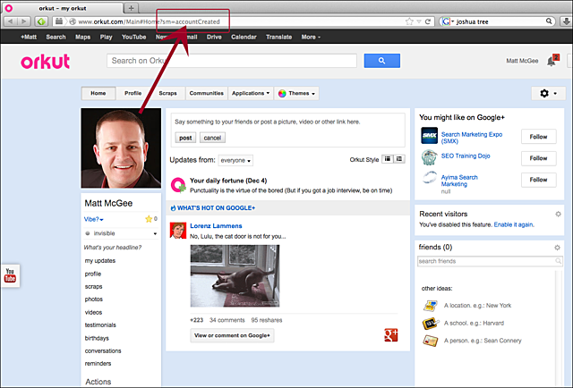The image size is (573, 388).
Task: Open the Updates from everyone dropdown
Action: pyautogui.click(x=235, y=160)
